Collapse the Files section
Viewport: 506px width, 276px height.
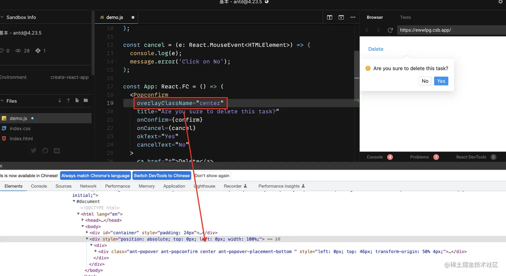[2, 101]
